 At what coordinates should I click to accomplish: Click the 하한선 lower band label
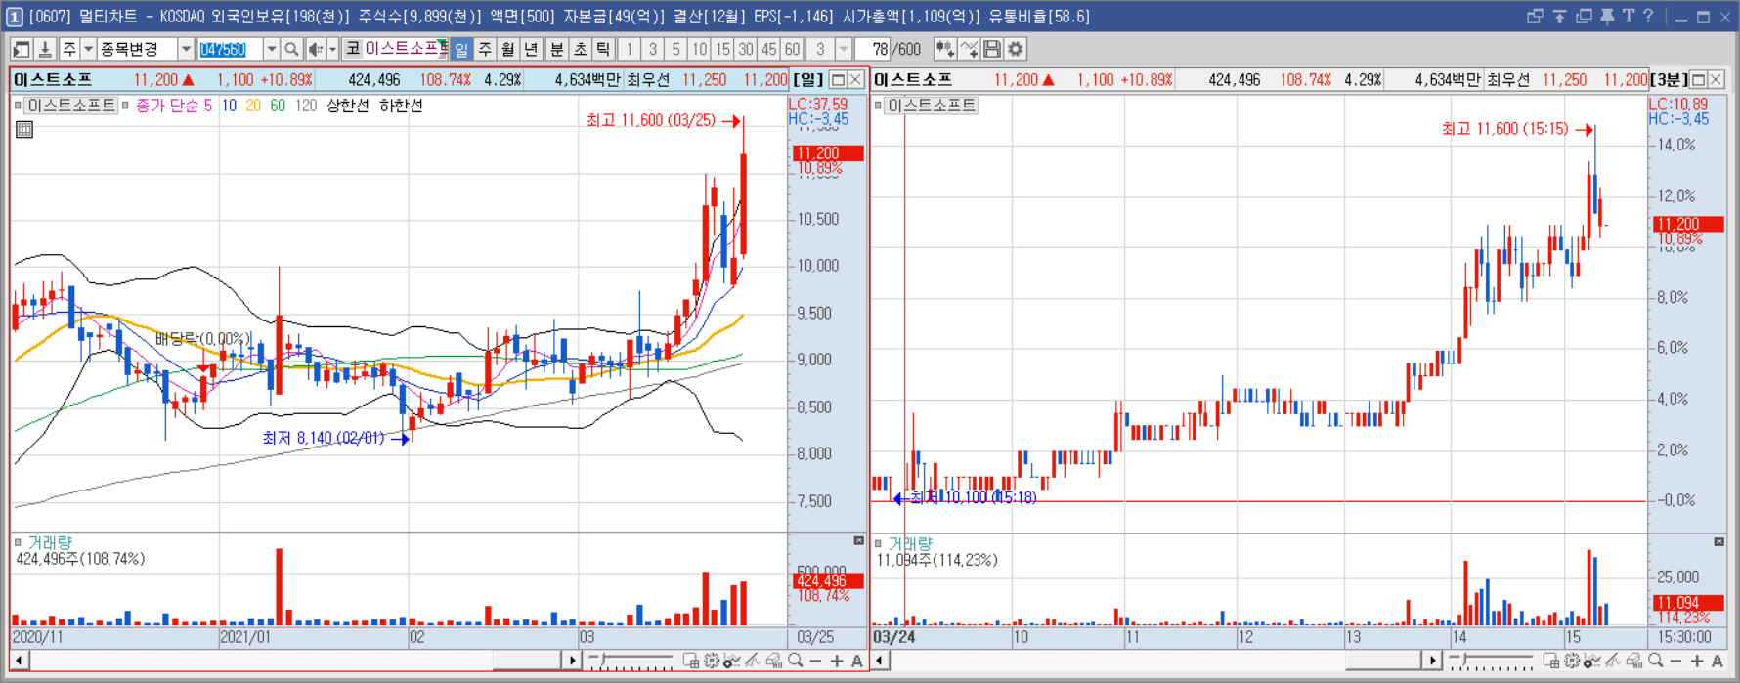click(x=401, y=106)
